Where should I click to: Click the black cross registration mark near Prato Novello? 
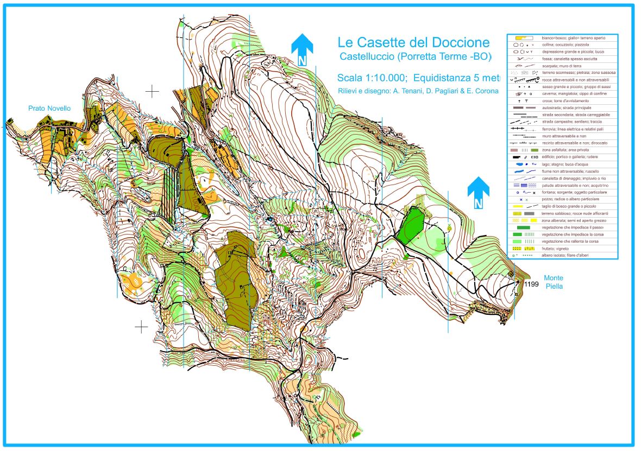tap(152, 91)
